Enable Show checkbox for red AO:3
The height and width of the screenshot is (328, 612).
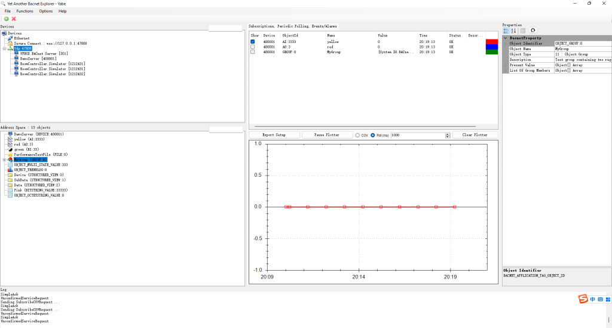pyautogui.click(x=253, y=47)
